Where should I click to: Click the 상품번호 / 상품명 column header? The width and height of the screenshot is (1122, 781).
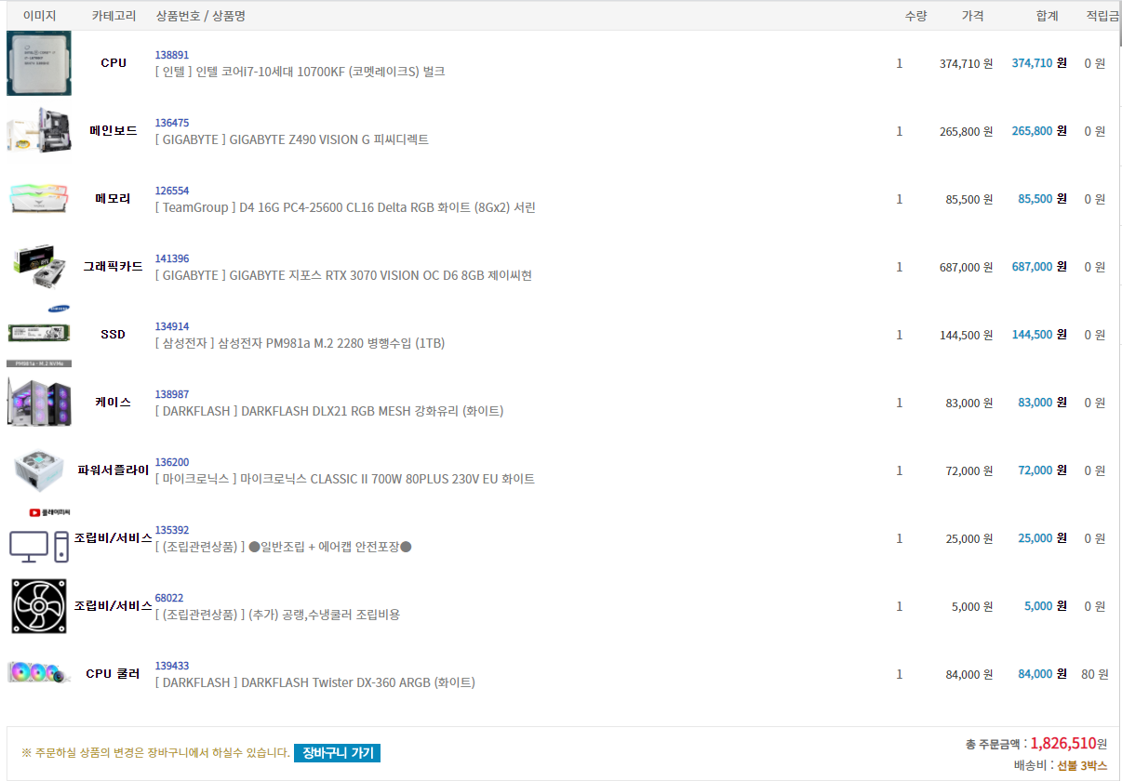click(x=201, y=16)
